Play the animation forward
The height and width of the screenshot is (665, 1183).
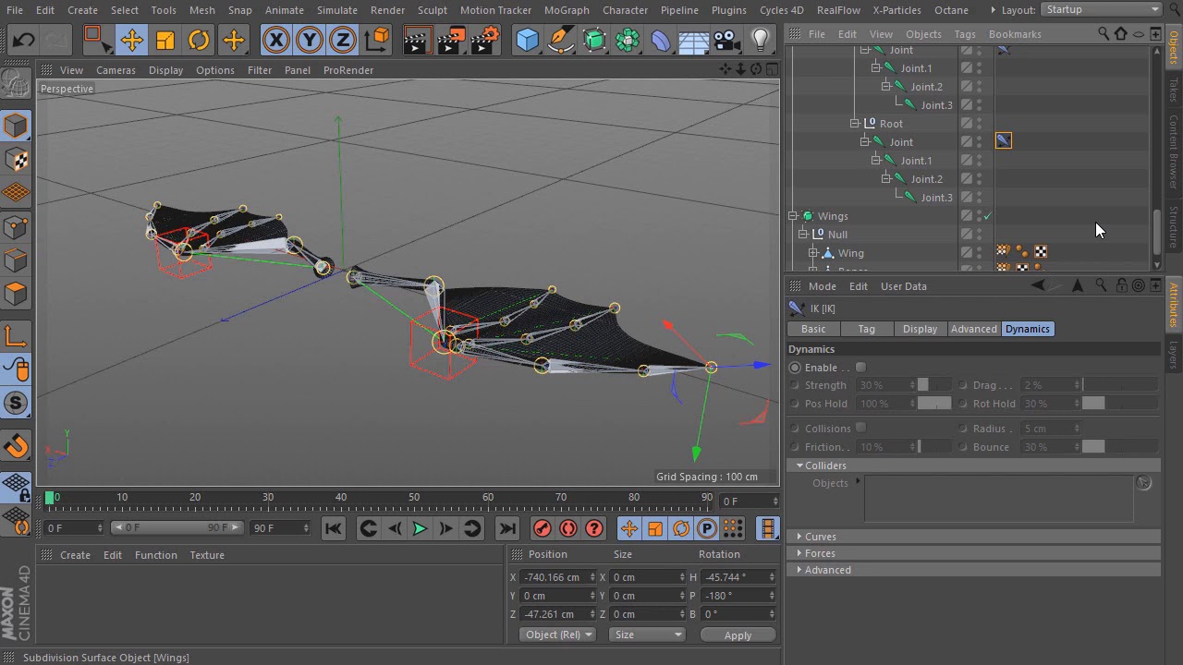420,528
